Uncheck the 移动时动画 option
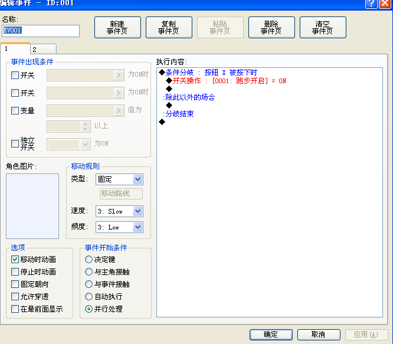The image size is (393, 344). (x=15, y=259)
